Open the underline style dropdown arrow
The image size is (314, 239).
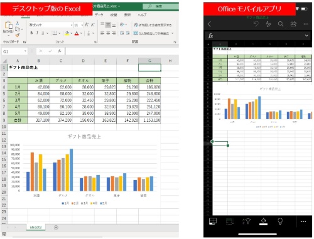47,33
